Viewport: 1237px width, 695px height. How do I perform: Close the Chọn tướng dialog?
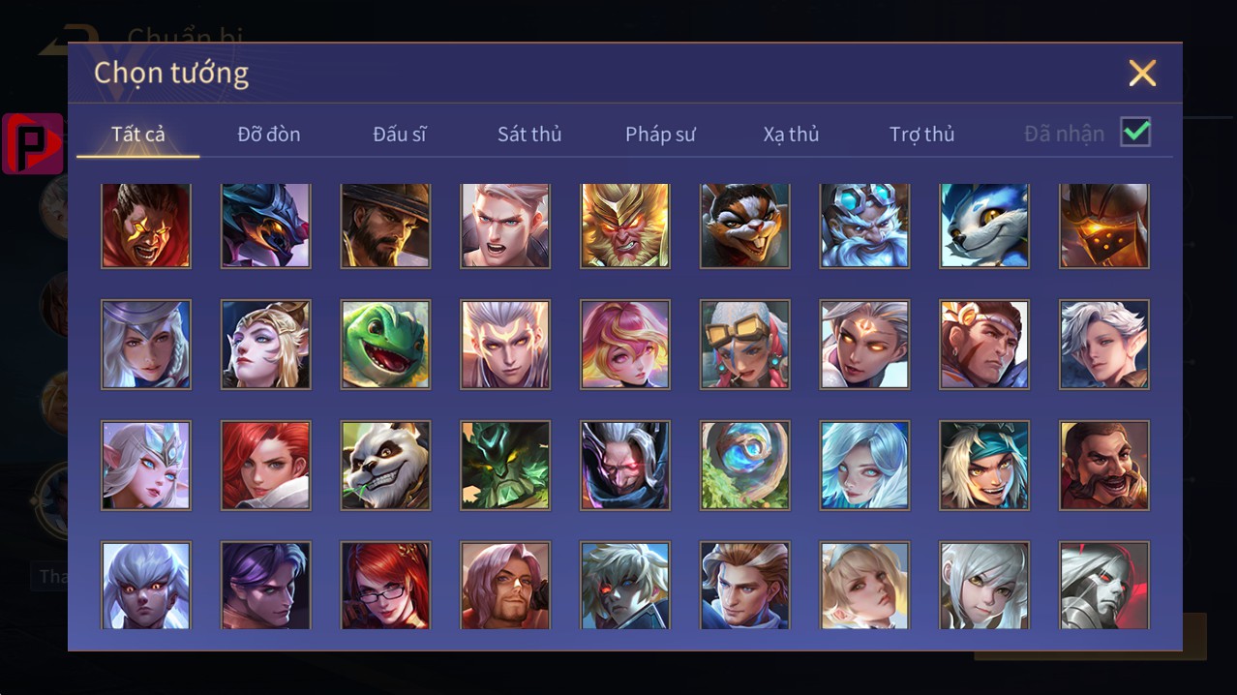coord(1142,73)
